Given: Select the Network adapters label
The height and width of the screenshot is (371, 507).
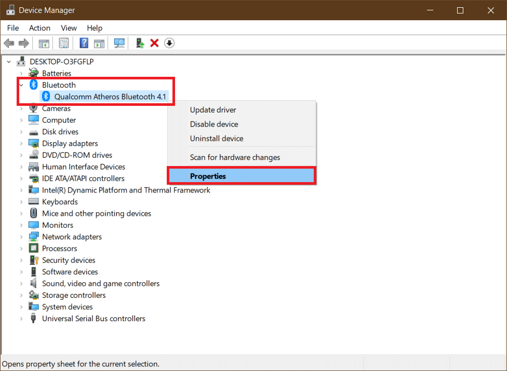Looking at the screenshot, I should (72, 237).
